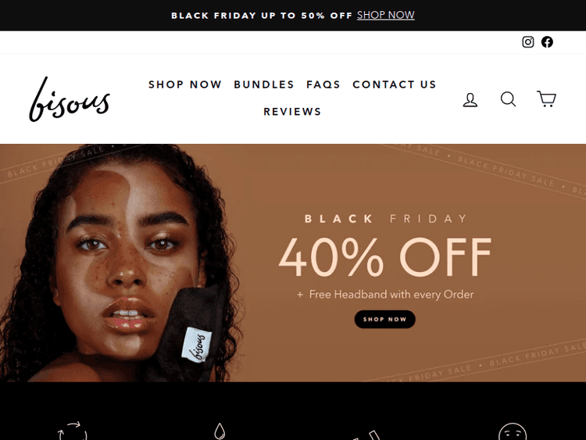Open the CONTACT US menu item
Image resolution: width=586 pixels, height=440 pixels.
(395, 84)
